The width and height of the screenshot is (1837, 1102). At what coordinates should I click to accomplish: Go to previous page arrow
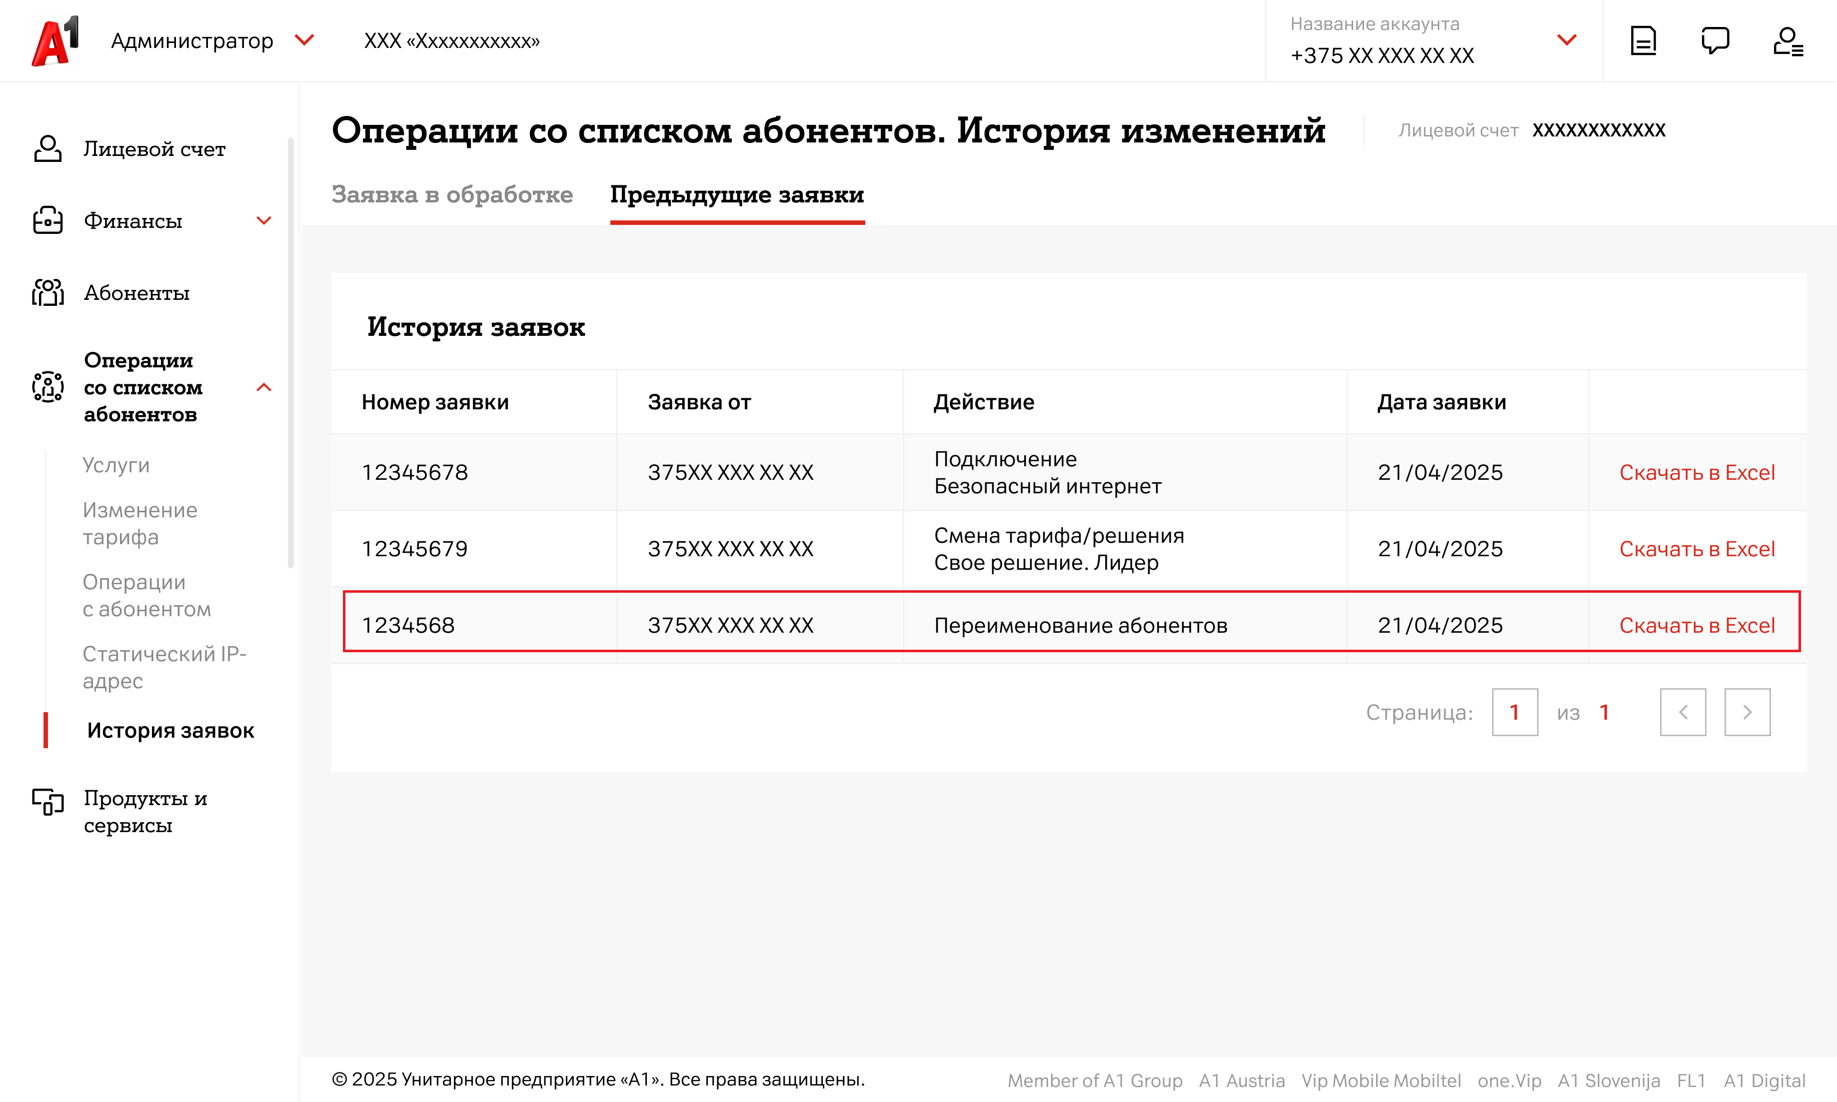1683,712
